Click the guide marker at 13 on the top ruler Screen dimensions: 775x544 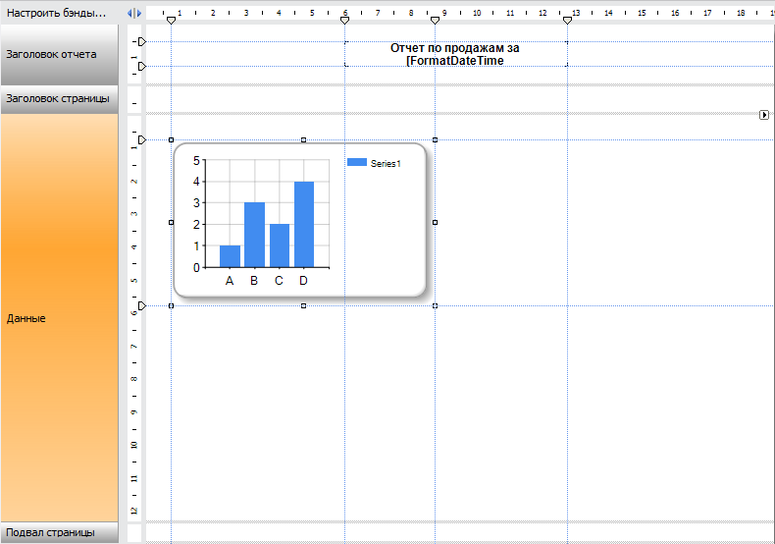567,21
